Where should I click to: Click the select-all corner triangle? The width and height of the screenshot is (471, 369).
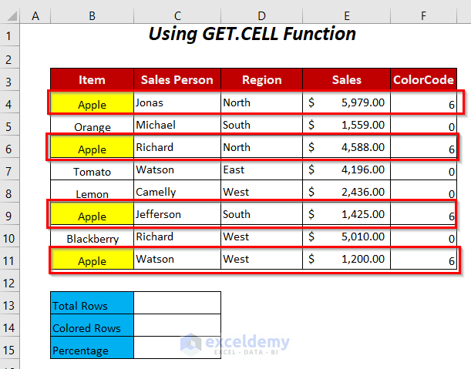11,14
